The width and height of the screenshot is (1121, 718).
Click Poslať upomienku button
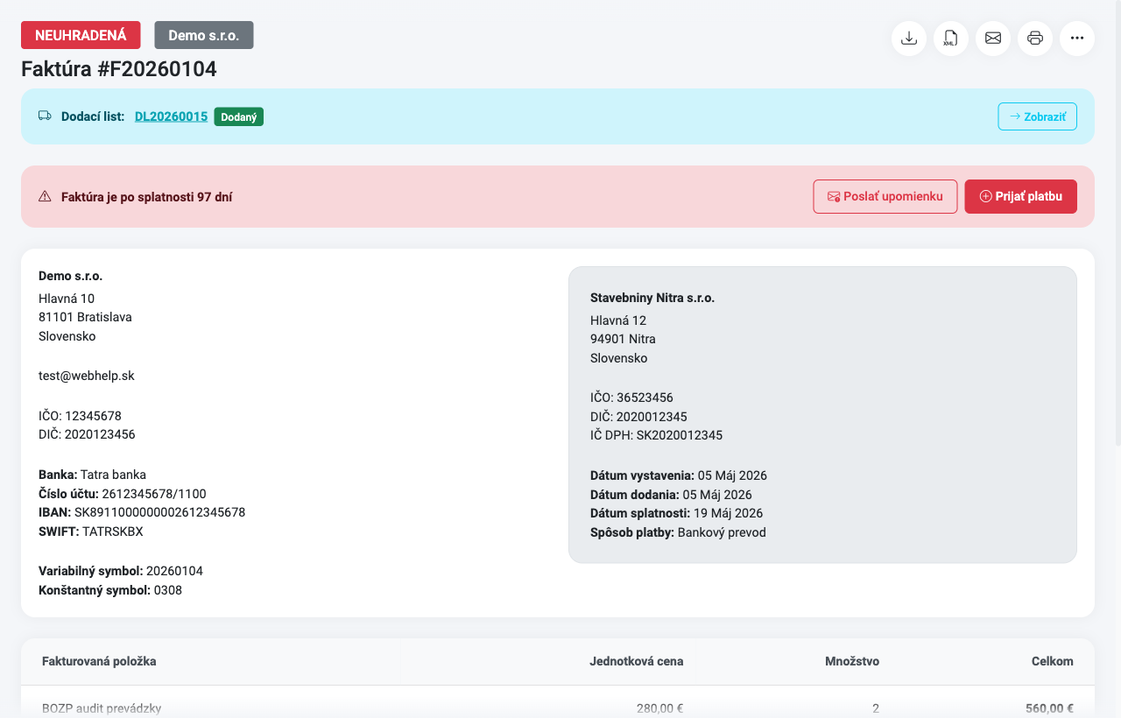pyautogui.click(x=885, y=196)
